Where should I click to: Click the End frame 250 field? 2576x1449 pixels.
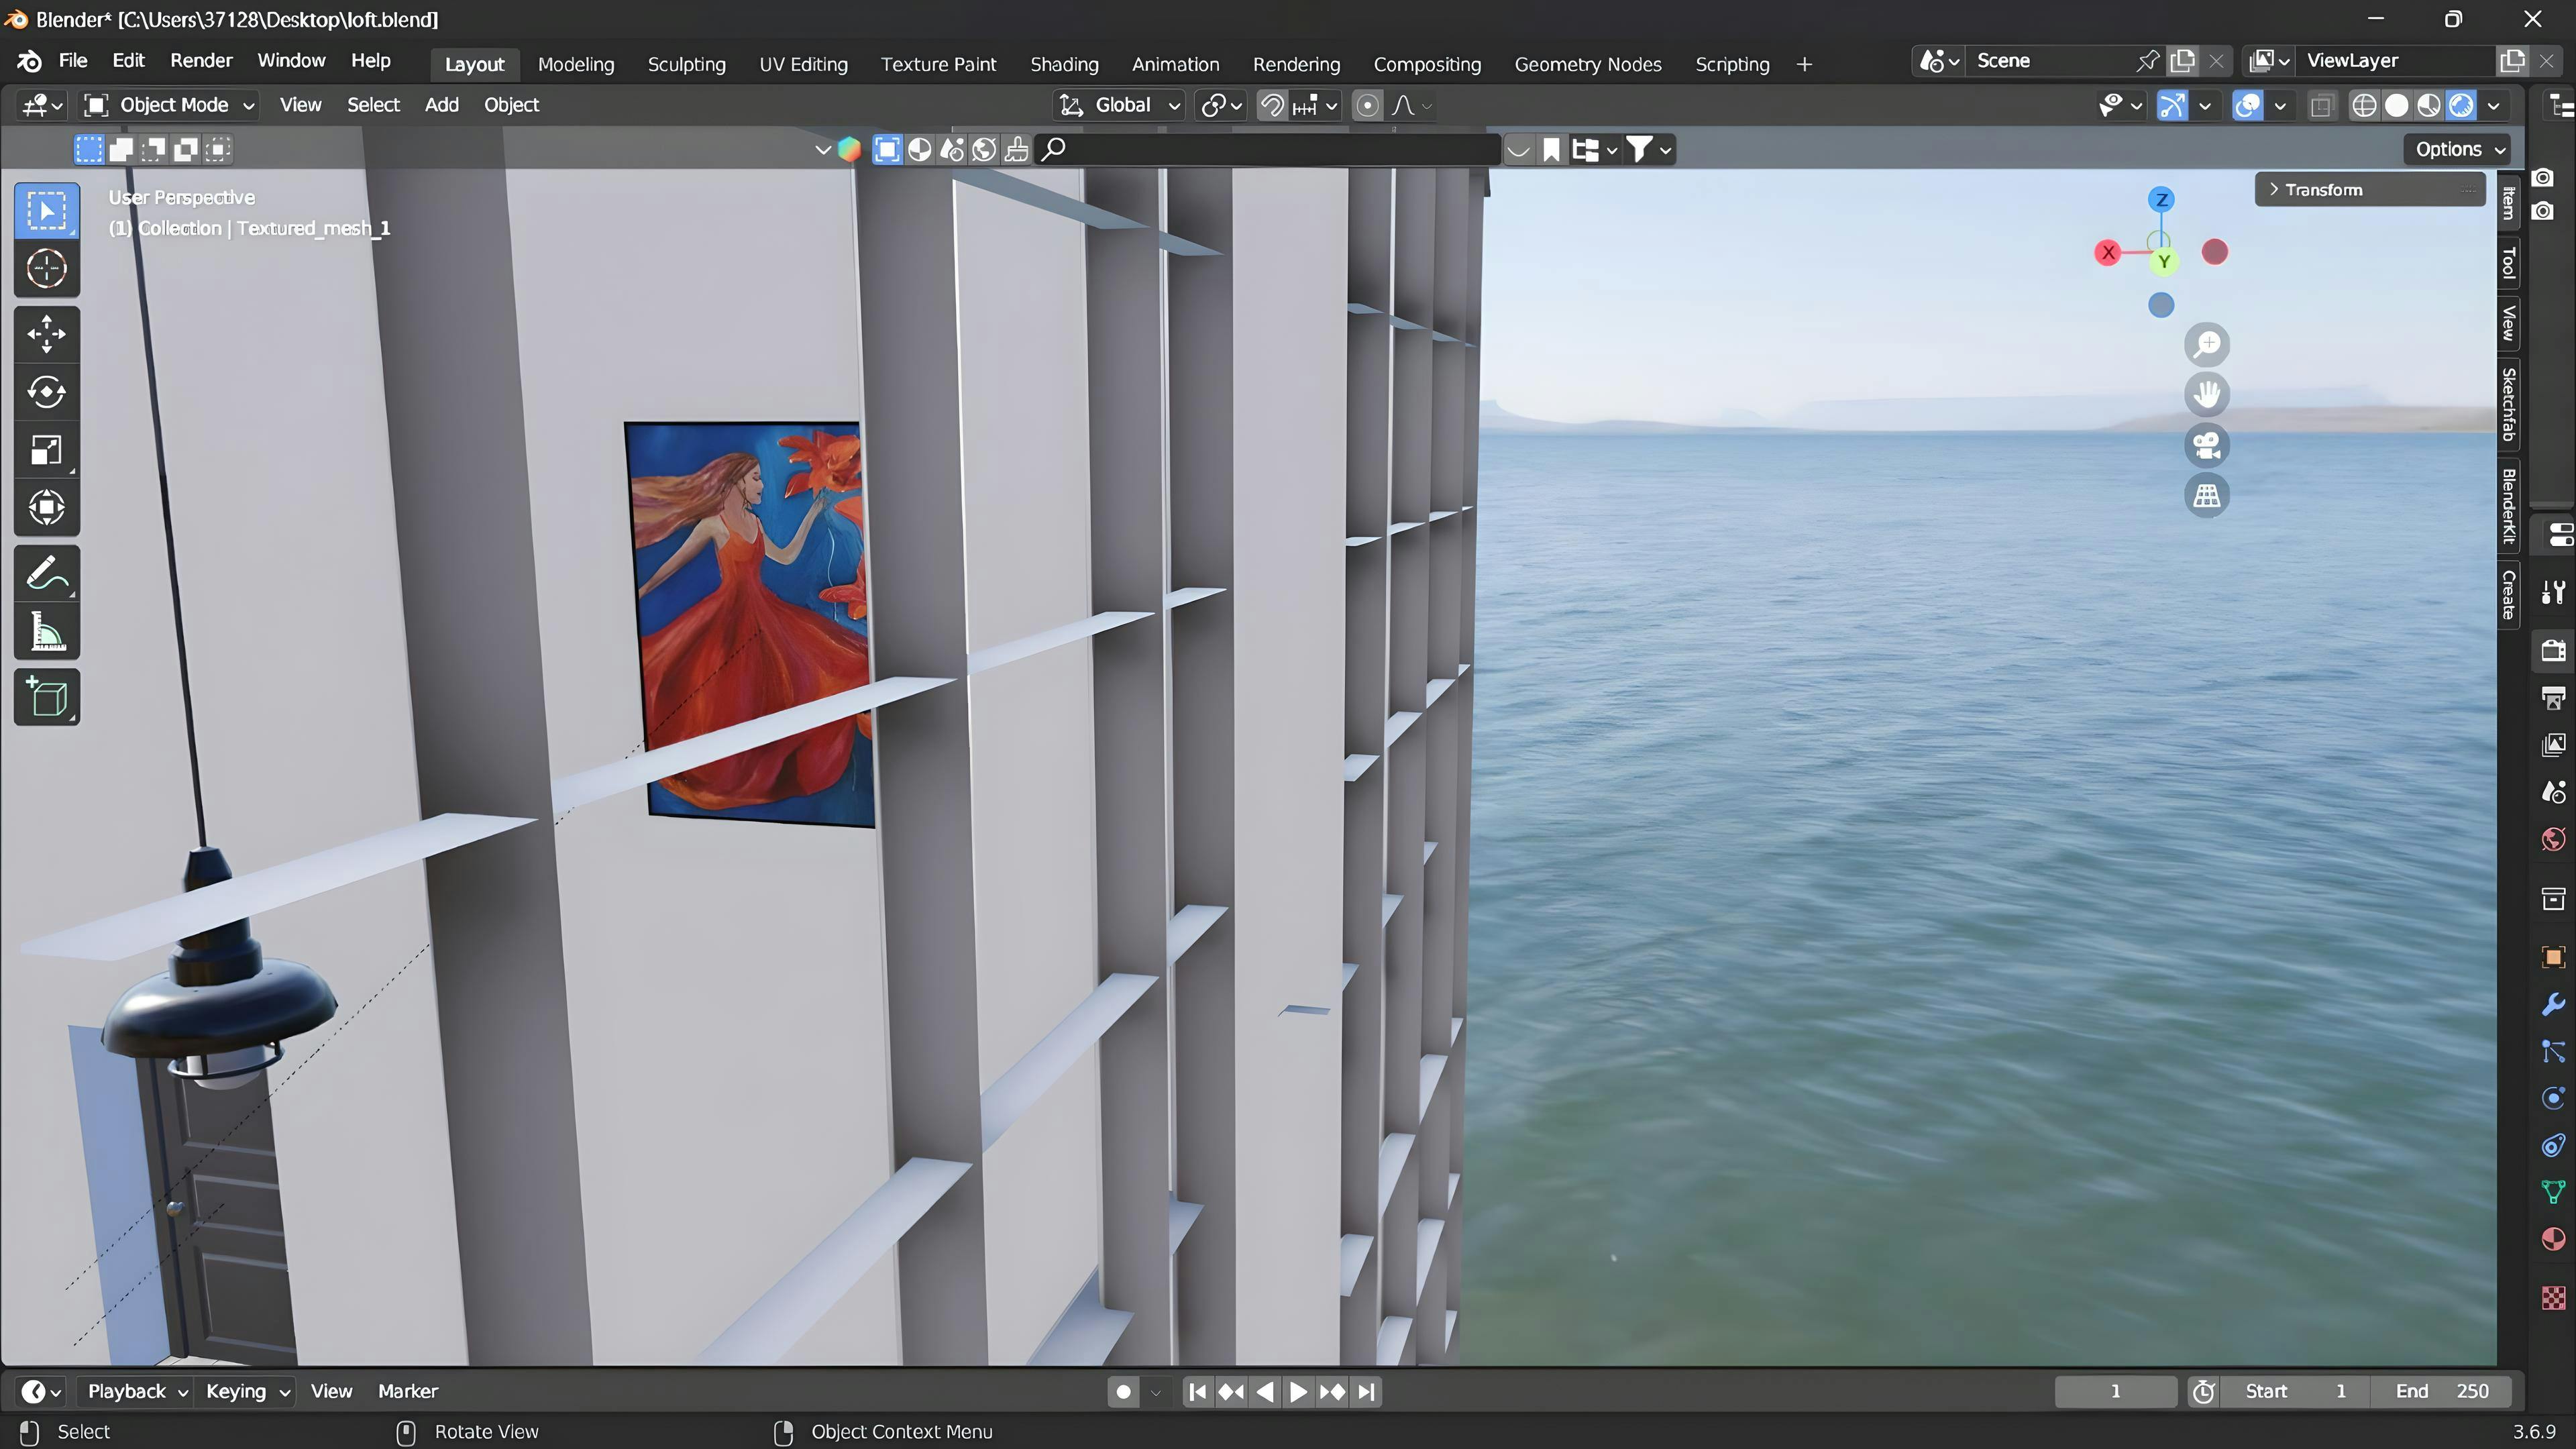tap(2441, 1391)
